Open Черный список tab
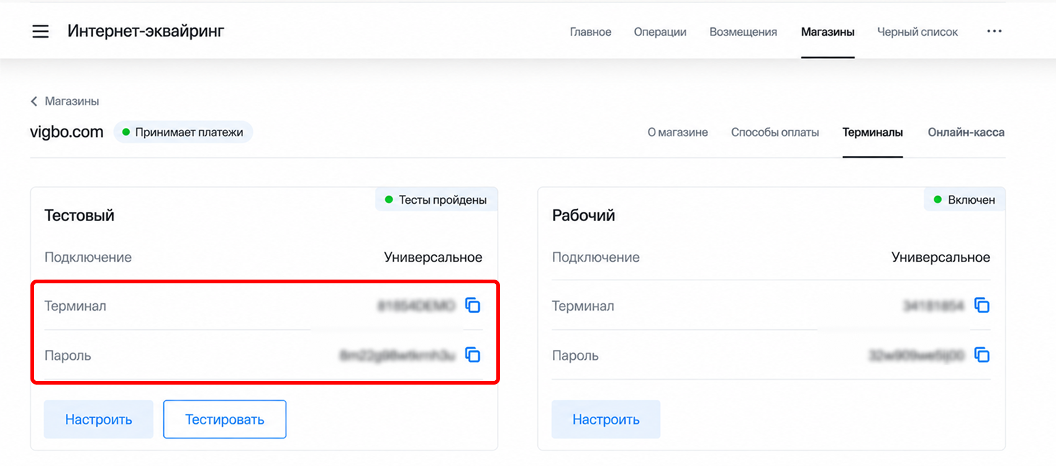The height and width of the screenshot is (466, 1056). (x=917, y=32)
